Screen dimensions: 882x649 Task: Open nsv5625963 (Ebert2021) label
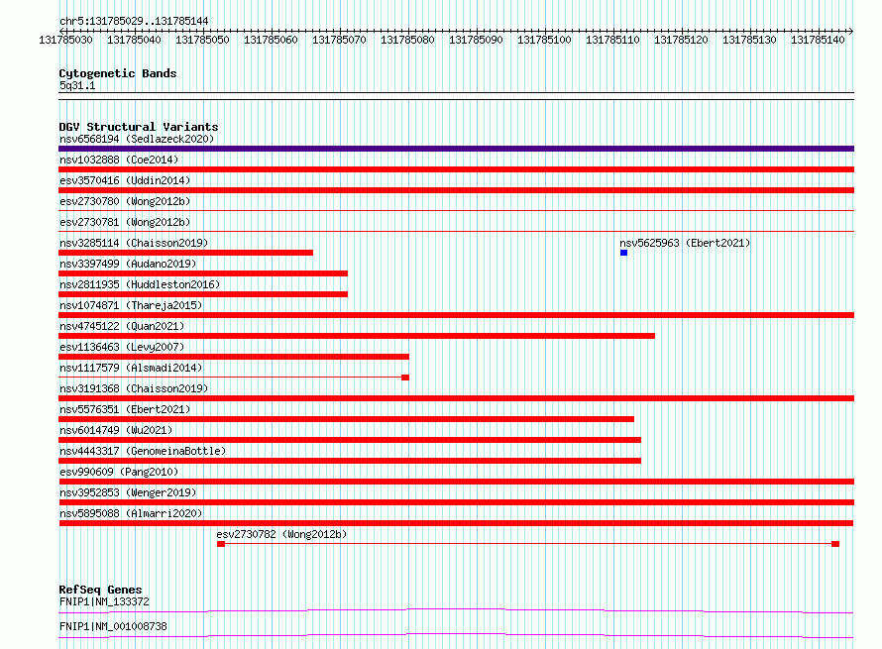(685, 243)
